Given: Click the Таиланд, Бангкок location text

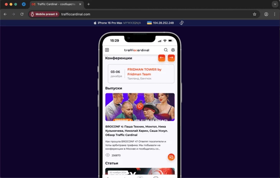Looking at the screenshot, I should pyautogui.click(x=139, y=78).
